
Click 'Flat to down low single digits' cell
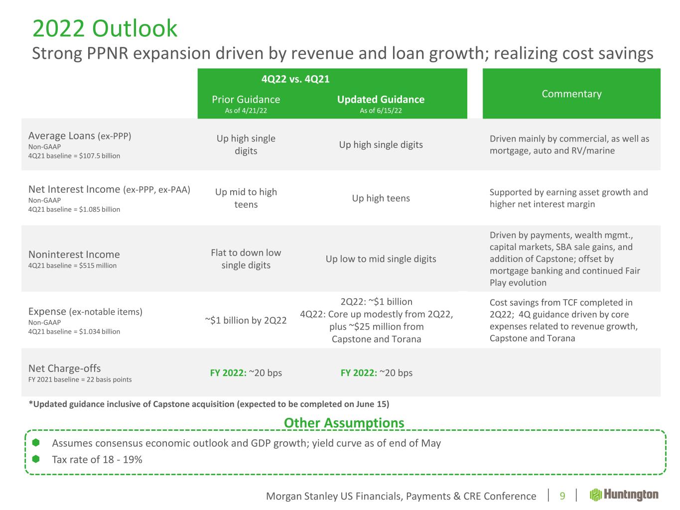coord(246,259)
